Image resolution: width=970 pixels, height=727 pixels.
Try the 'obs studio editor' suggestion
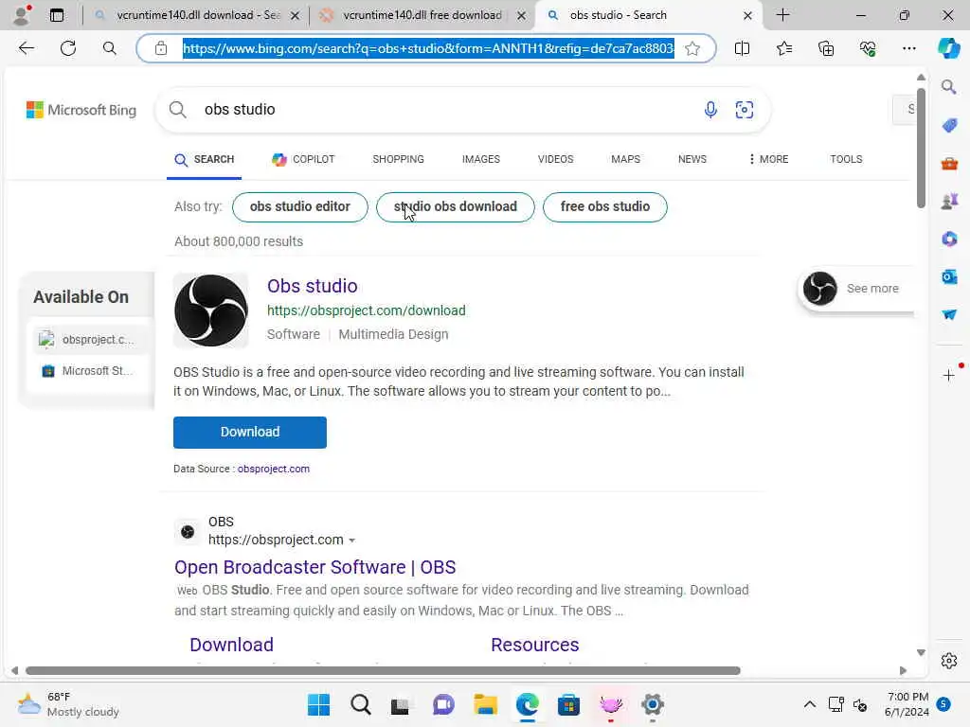click(x=300, y=206)
